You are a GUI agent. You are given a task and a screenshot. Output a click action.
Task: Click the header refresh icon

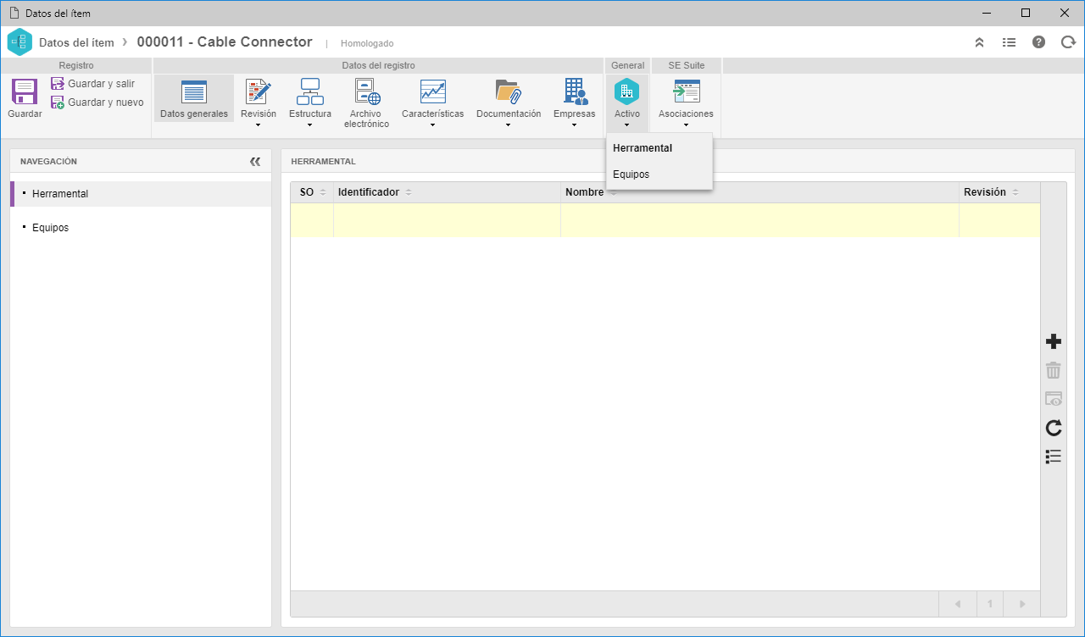1068,42
